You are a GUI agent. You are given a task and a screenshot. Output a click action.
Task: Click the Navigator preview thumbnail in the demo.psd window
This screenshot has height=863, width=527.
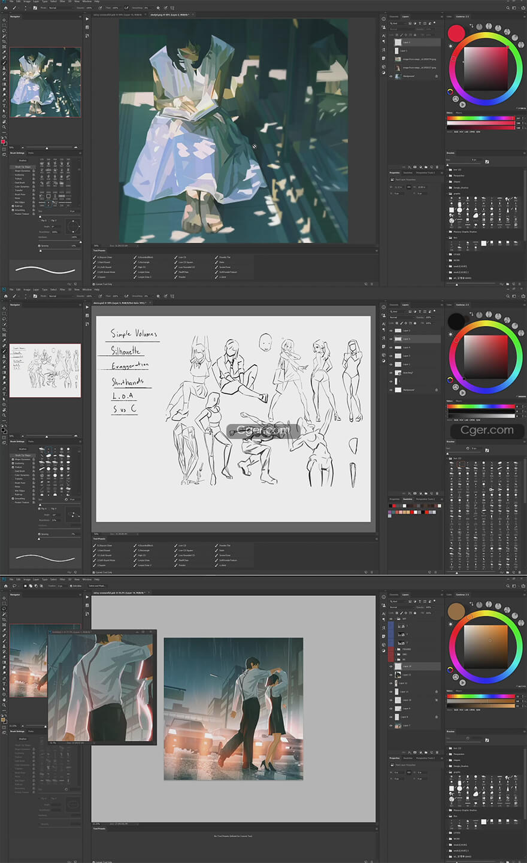click(45, 370)
